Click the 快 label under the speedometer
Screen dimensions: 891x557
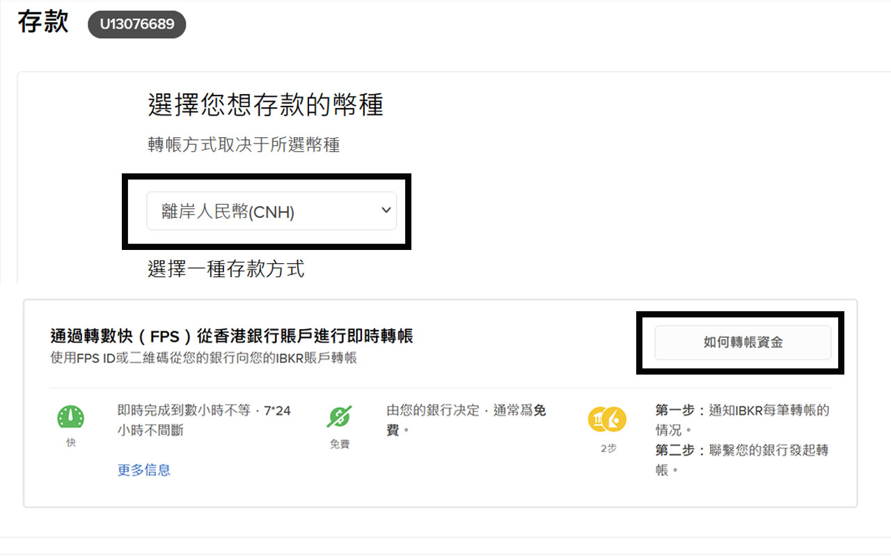[x=70, y=443]
